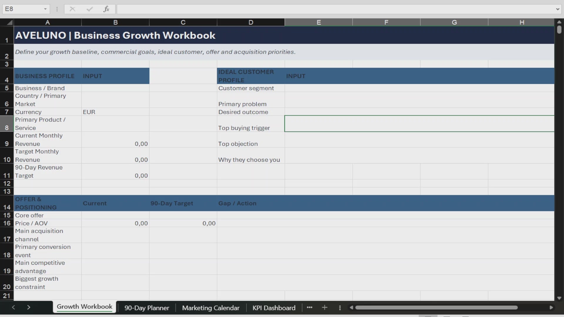
Task: Click the horizontal scrollbar right arrow
Action: (x=551, y=308)
